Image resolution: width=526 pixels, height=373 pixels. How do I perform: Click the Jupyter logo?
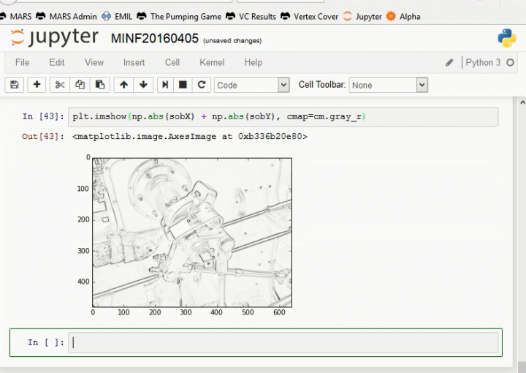54,37
